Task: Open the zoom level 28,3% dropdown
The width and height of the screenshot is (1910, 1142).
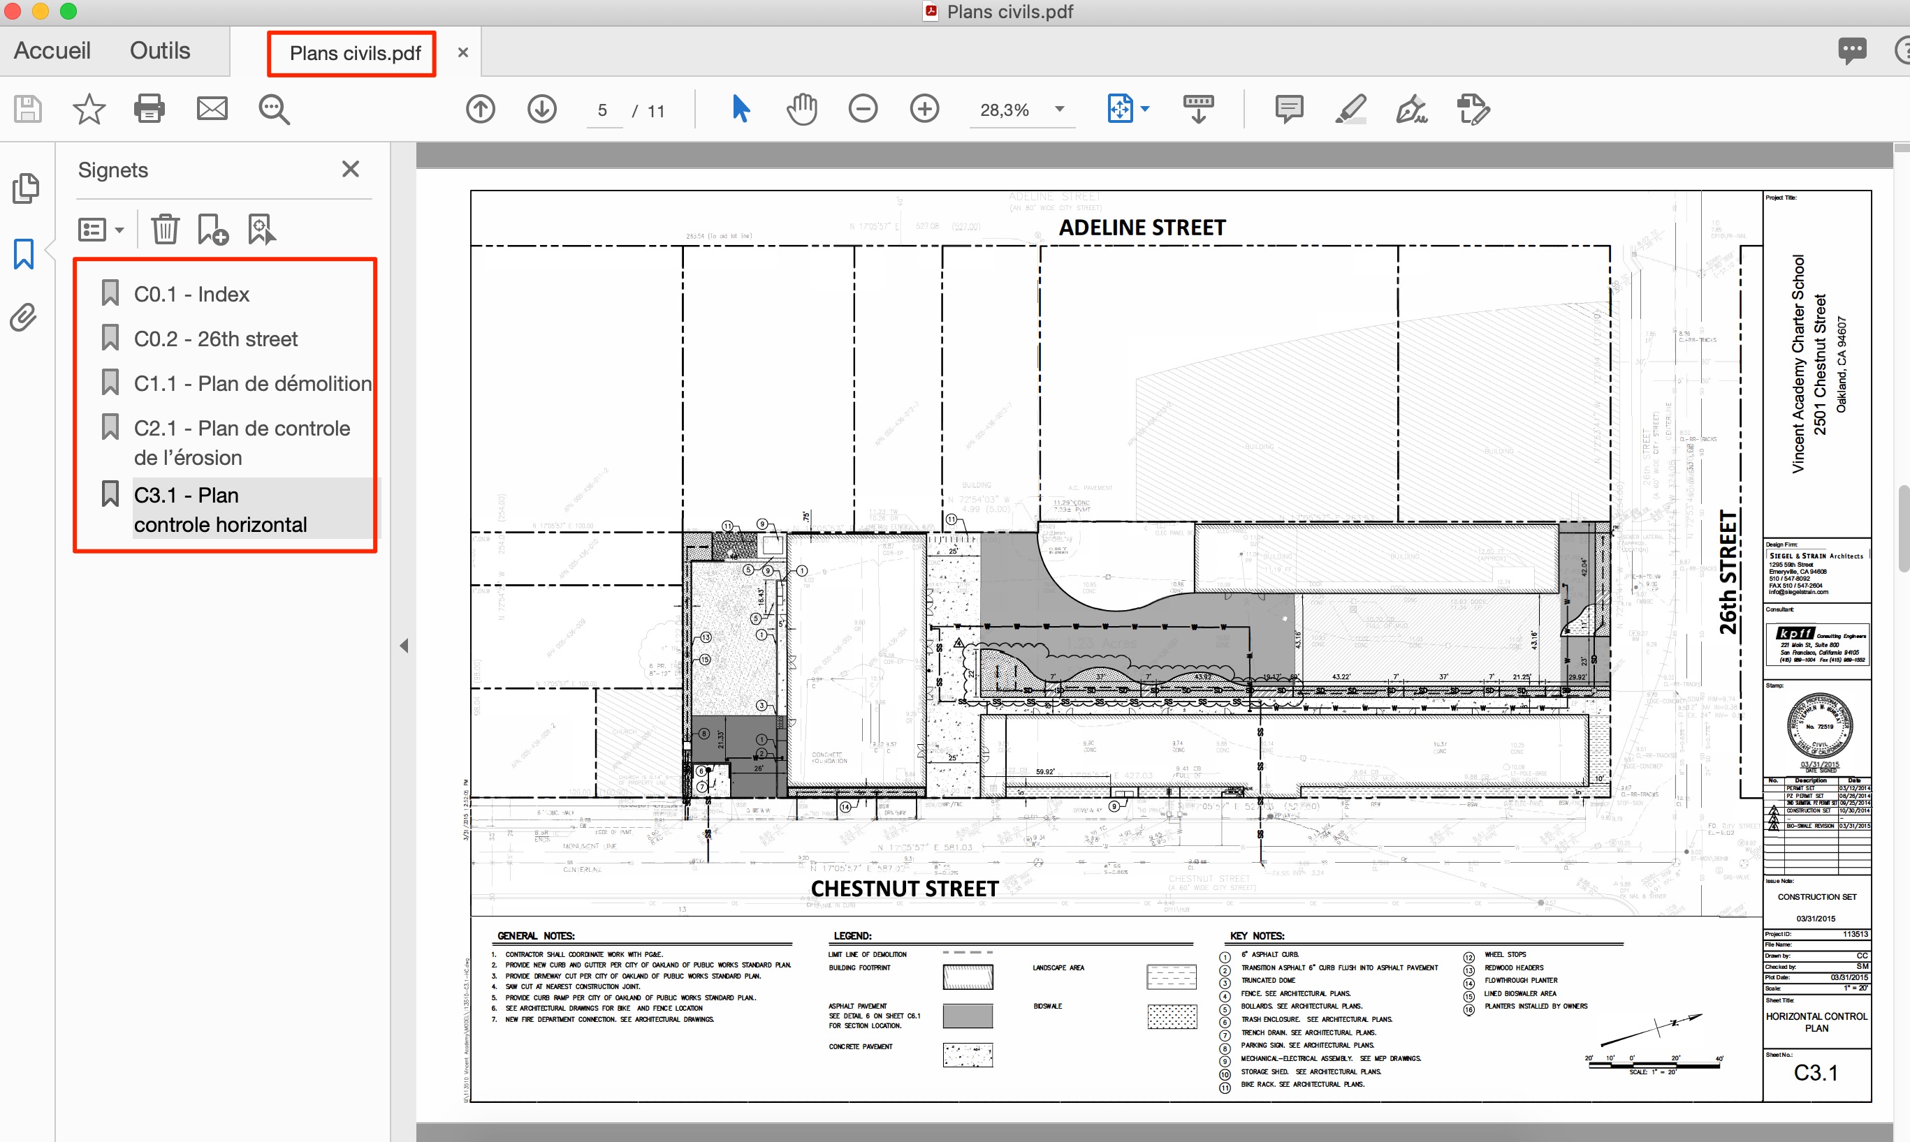Action: coord(1060,110)
